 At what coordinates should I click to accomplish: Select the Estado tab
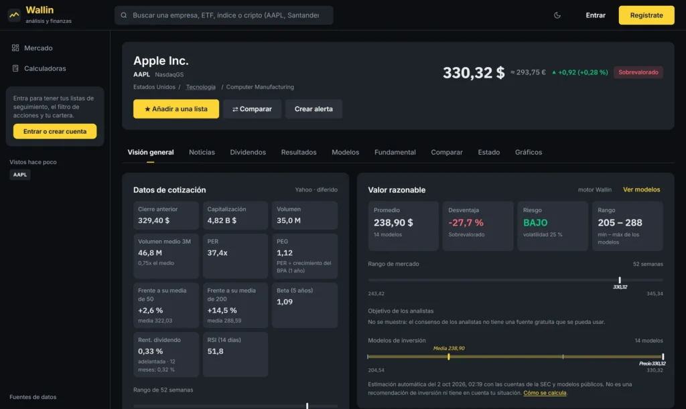pyautogui.click(x=488, y=152)
